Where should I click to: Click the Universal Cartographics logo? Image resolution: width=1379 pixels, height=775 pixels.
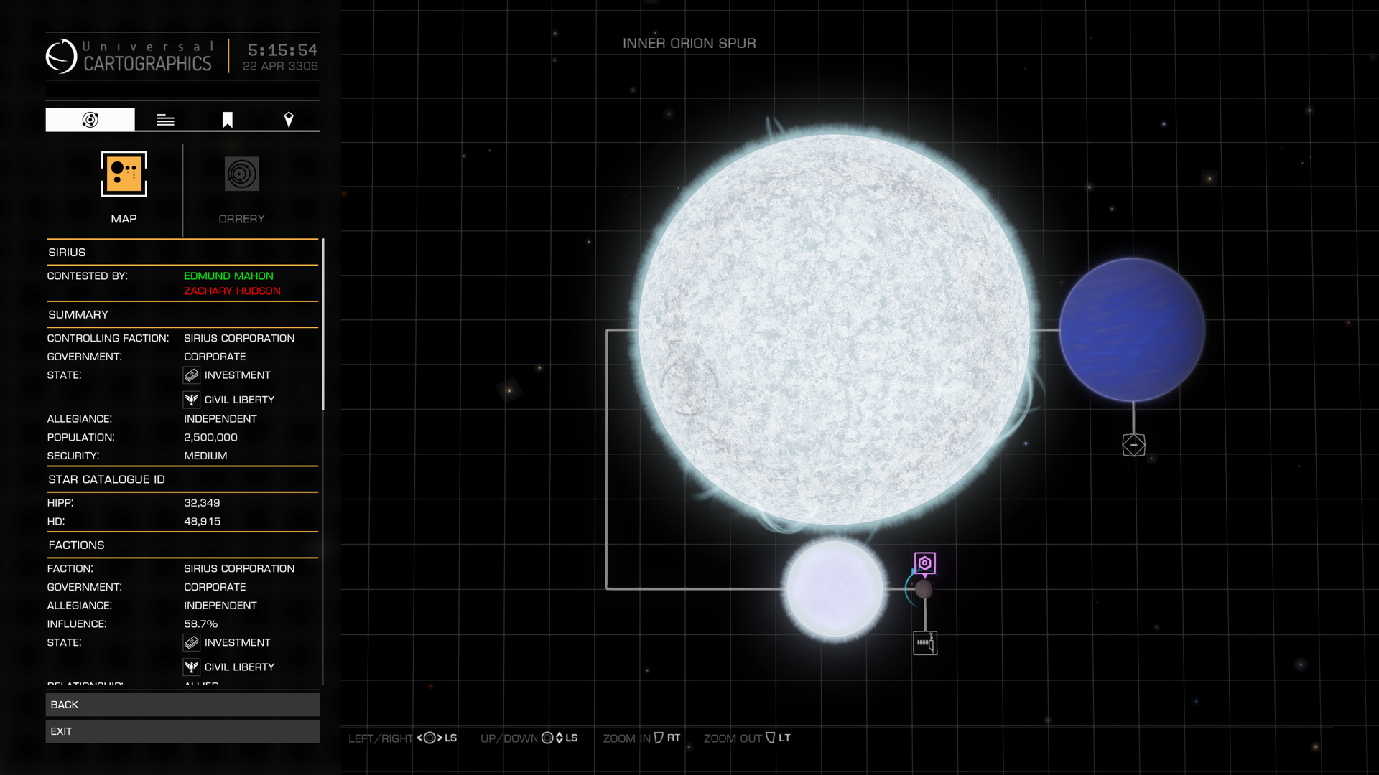point(62,56)
